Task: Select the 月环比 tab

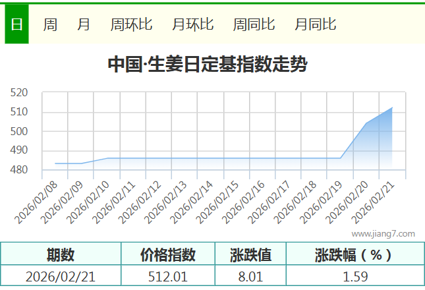Action: click(x=192, y=24)
